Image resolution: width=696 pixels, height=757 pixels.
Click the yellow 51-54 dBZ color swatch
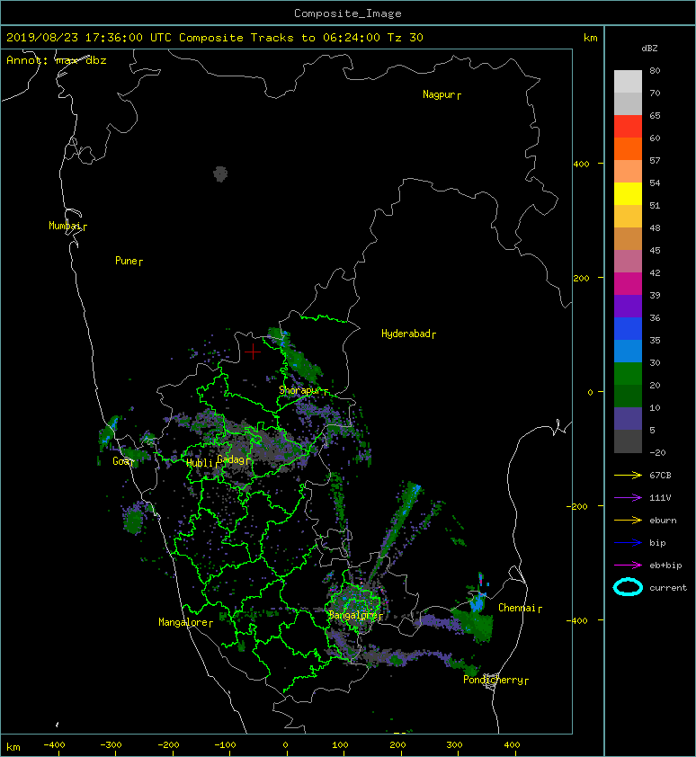[x=628, y=194]
